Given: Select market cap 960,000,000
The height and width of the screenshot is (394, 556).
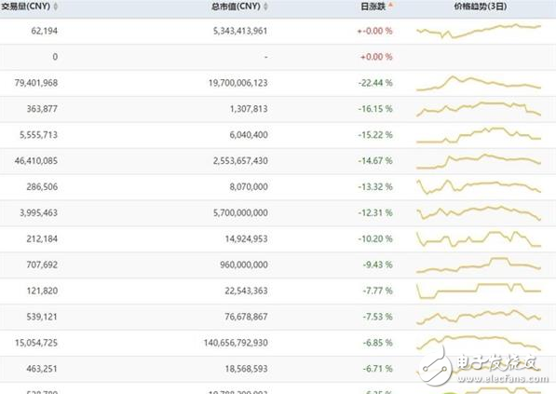Looking at the screenshot, I should tap(244, 265).
